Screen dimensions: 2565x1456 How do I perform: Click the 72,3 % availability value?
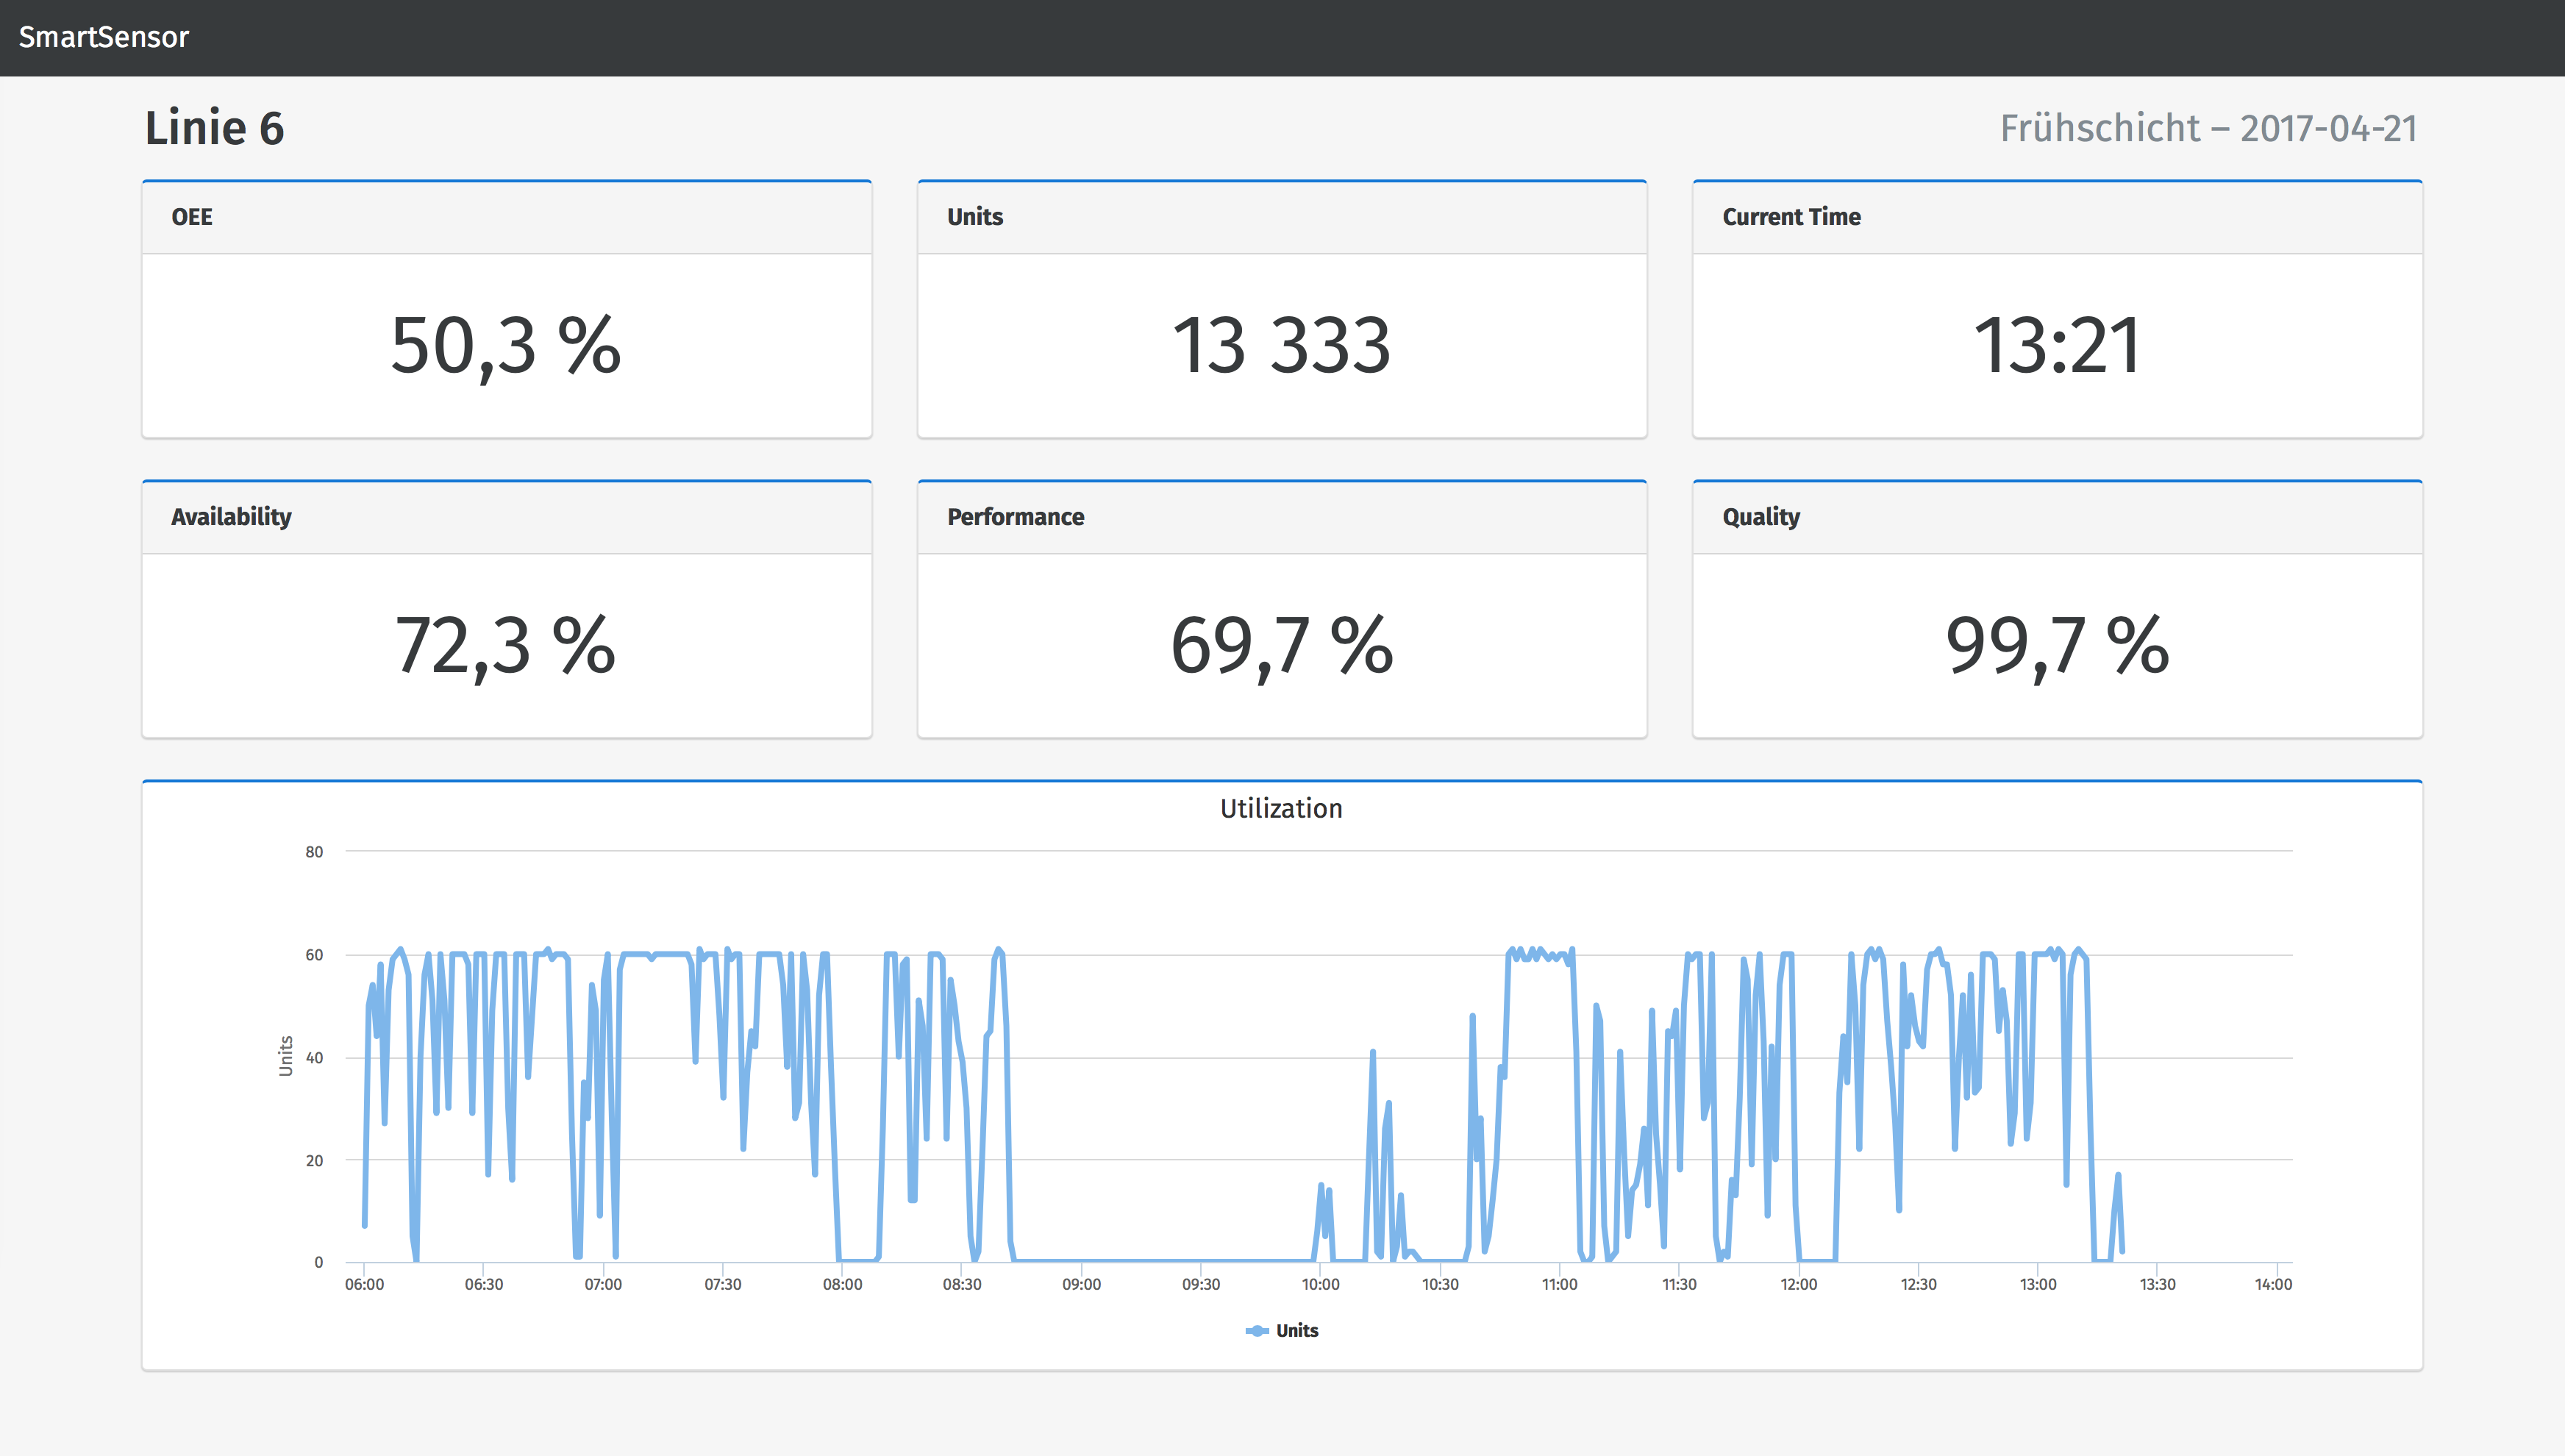506,645
